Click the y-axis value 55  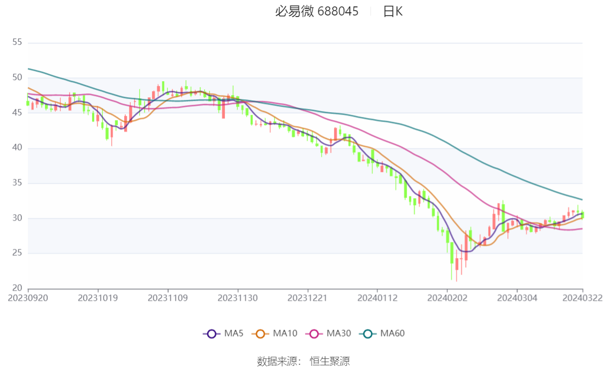tap(18, 42)
